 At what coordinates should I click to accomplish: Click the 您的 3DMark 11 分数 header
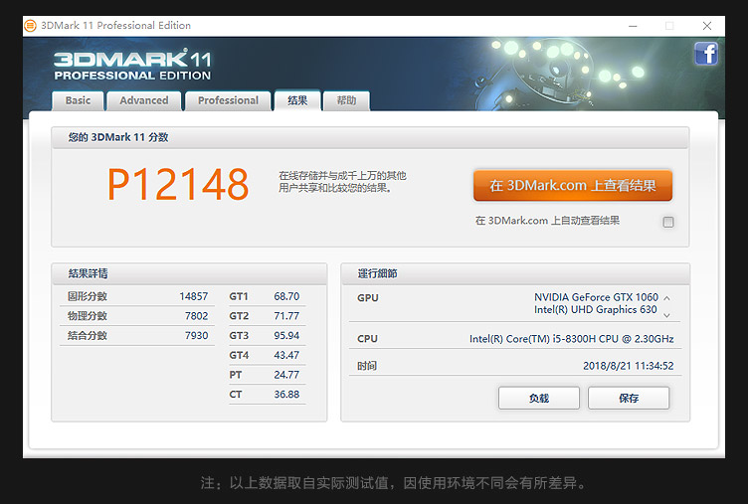[x=370, y=138]
